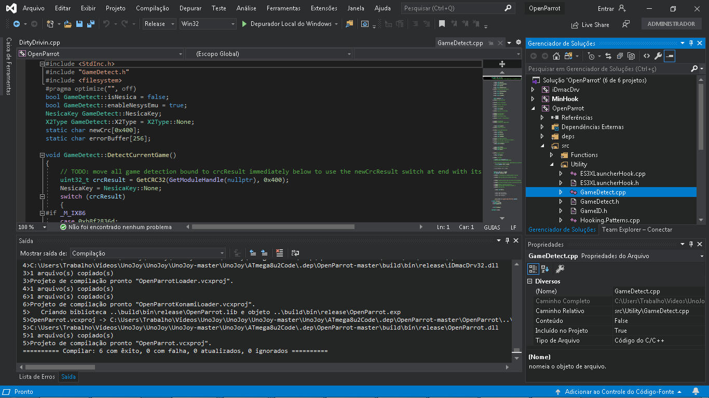This screenshot has height=398, width=709.
Task: Click the Pesquisar em Gerenciador de Soluções field
Action: pos(608,68)
